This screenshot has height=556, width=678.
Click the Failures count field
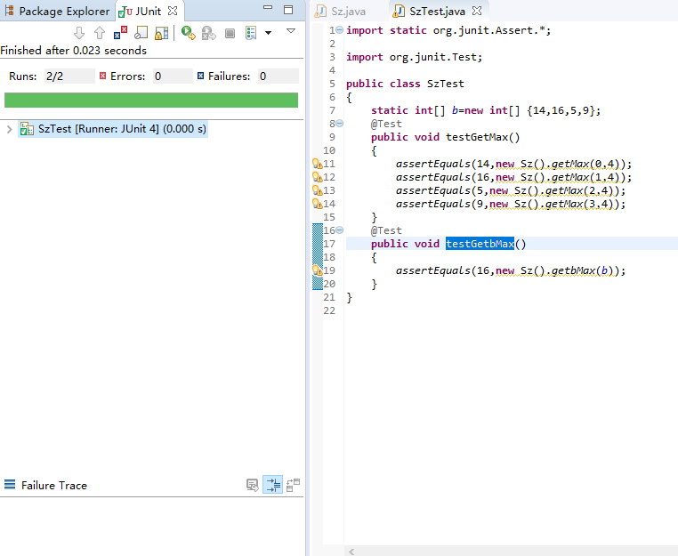click(278, 77)
